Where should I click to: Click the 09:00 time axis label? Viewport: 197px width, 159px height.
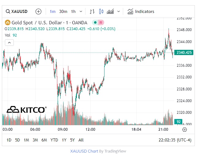(x=63, y=129)
